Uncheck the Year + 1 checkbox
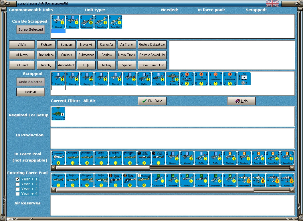 18,179
